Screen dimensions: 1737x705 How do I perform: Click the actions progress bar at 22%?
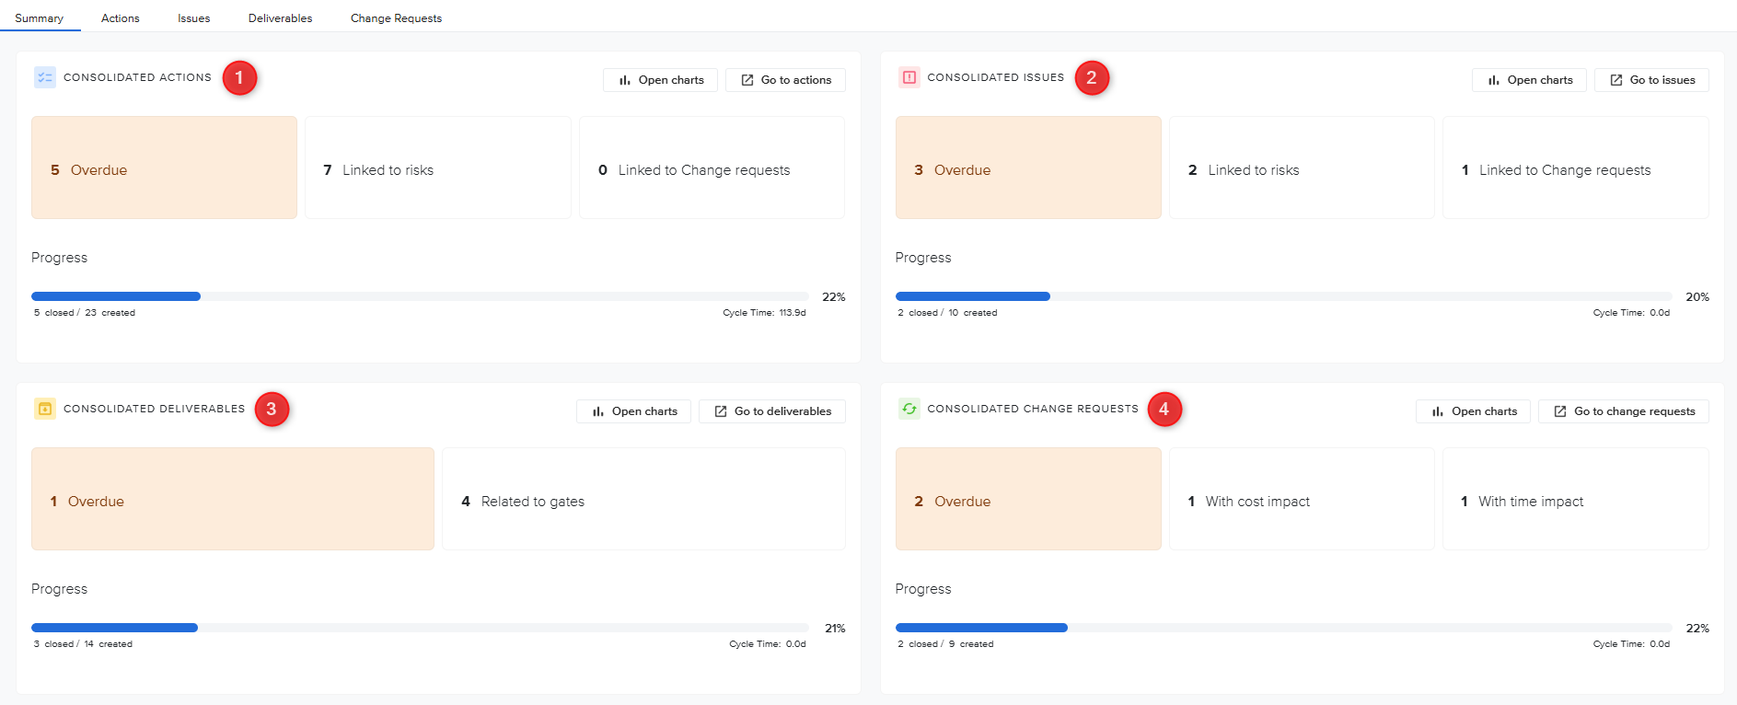[x=420, y=296]
